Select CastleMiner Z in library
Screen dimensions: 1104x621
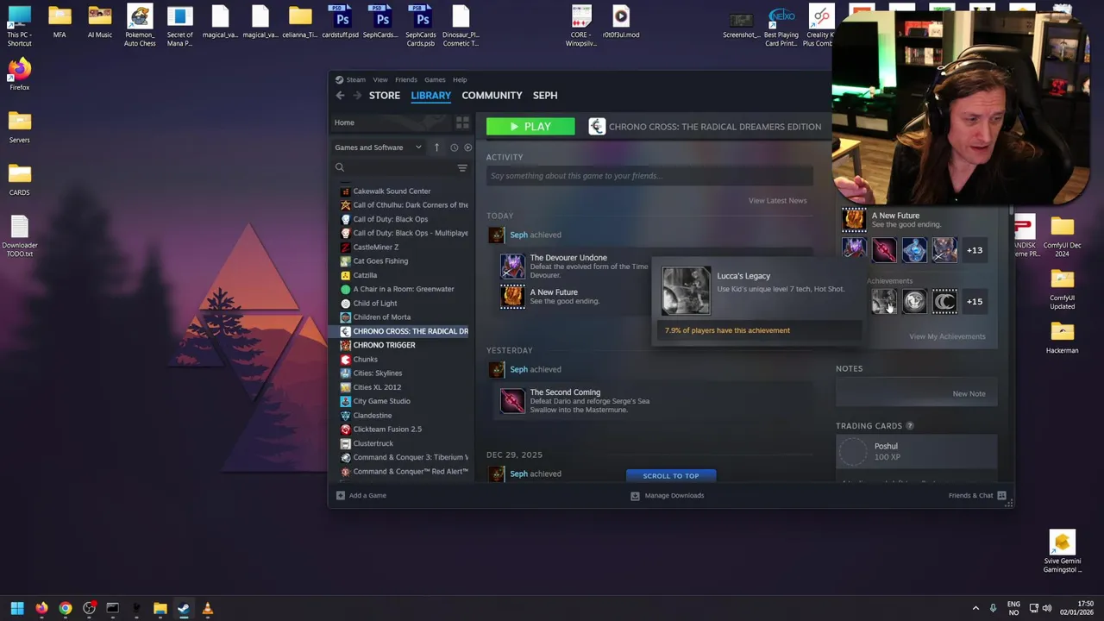(375, 247)
